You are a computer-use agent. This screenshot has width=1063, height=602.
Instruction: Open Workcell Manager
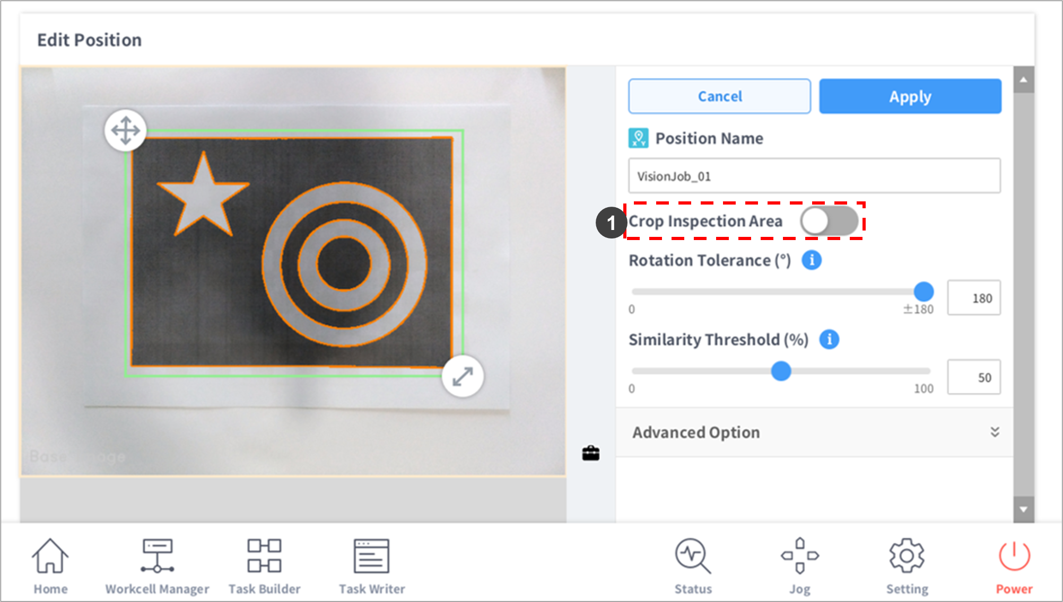coord(157,565)
